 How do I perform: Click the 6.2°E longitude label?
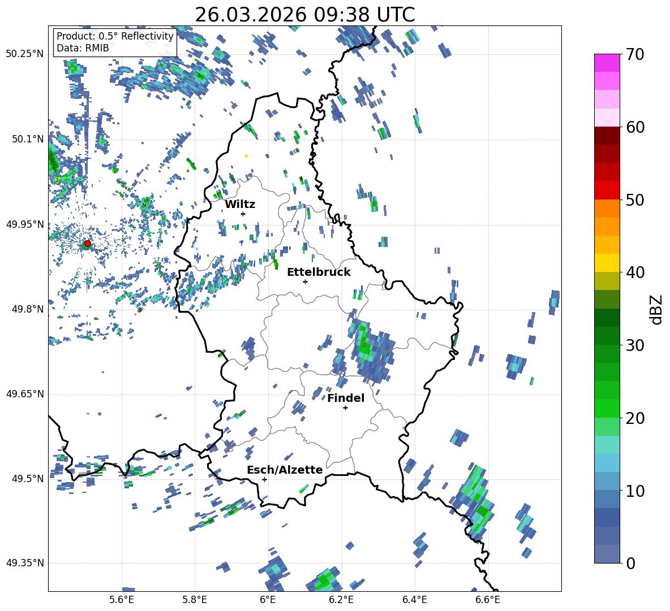click(x=341, y=600)
